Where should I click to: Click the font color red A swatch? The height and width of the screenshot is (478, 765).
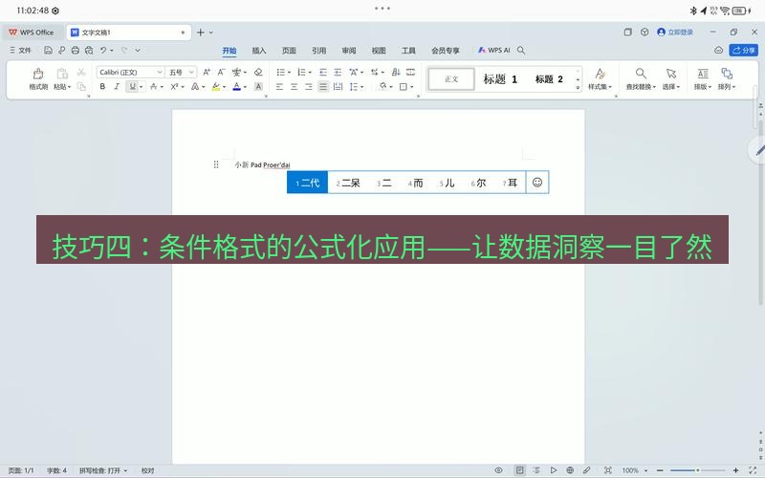tap(236, 87)
